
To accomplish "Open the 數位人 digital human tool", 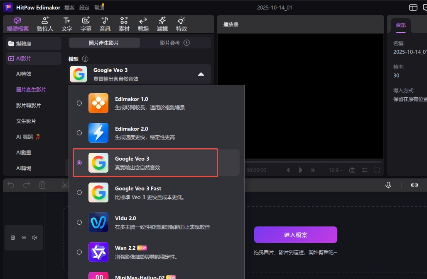I will coord(45,24).
